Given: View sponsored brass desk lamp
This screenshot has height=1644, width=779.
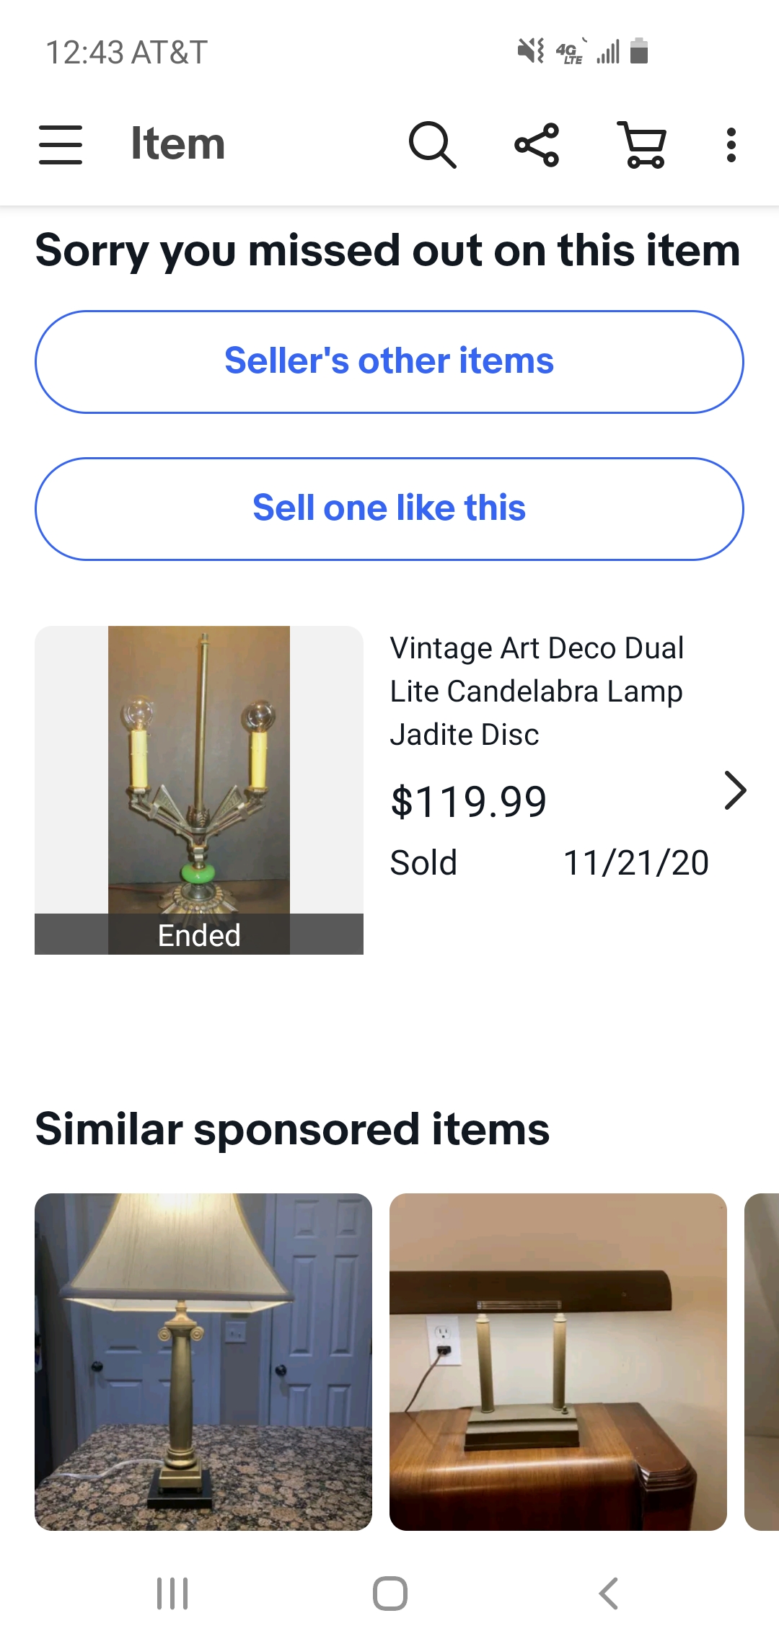Looking at the screenshot, I should pyautogui.click(x=558, y=1361).
